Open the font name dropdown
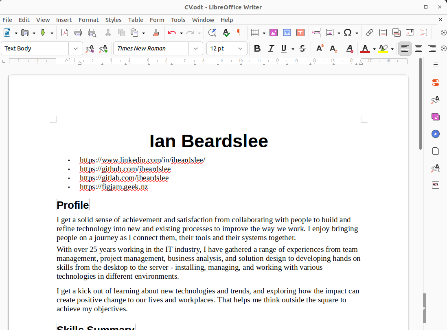The width and height of the screenshot is (447, 330). pos(196,48)
